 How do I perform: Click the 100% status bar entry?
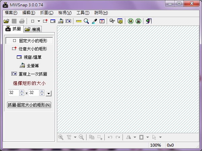coord(156,145)
